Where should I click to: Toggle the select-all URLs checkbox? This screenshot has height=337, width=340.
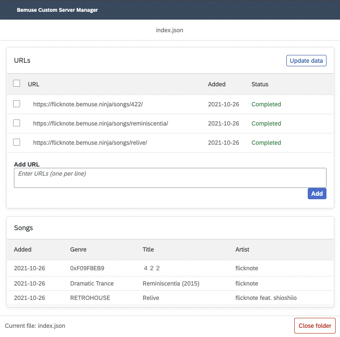tap(17, 84)
